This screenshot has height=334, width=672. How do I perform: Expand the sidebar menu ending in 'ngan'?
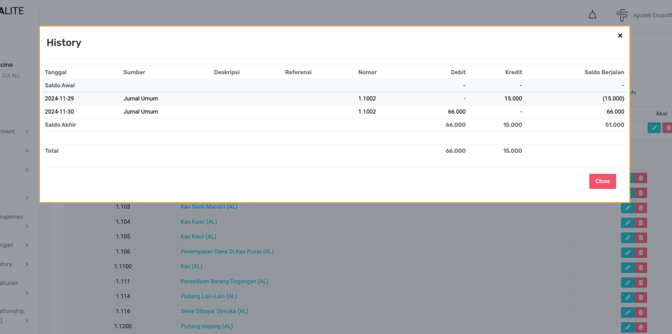tap(27, 245)
